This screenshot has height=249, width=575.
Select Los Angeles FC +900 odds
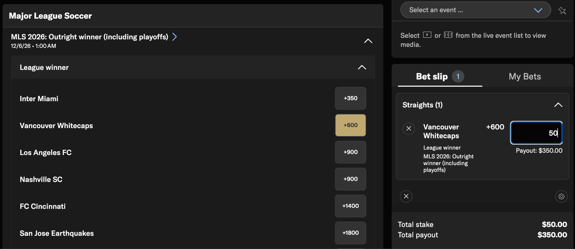point(350,152)
